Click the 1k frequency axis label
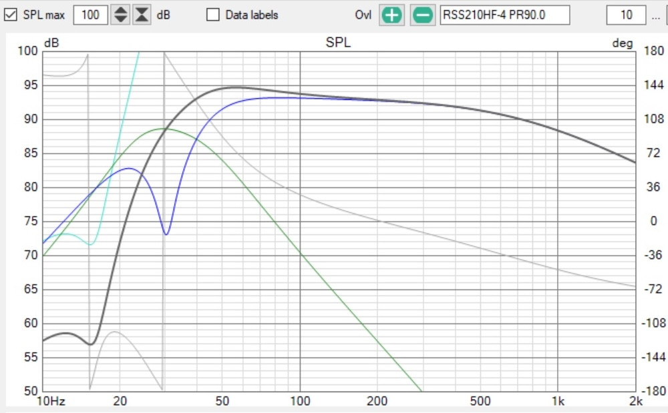This screenshot has width=668, height=413. (x=558, y=401)
